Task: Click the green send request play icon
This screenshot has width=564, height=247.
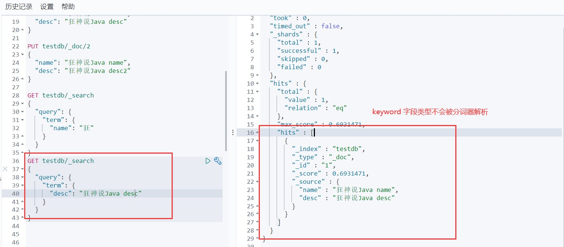Action: point(208,161)
